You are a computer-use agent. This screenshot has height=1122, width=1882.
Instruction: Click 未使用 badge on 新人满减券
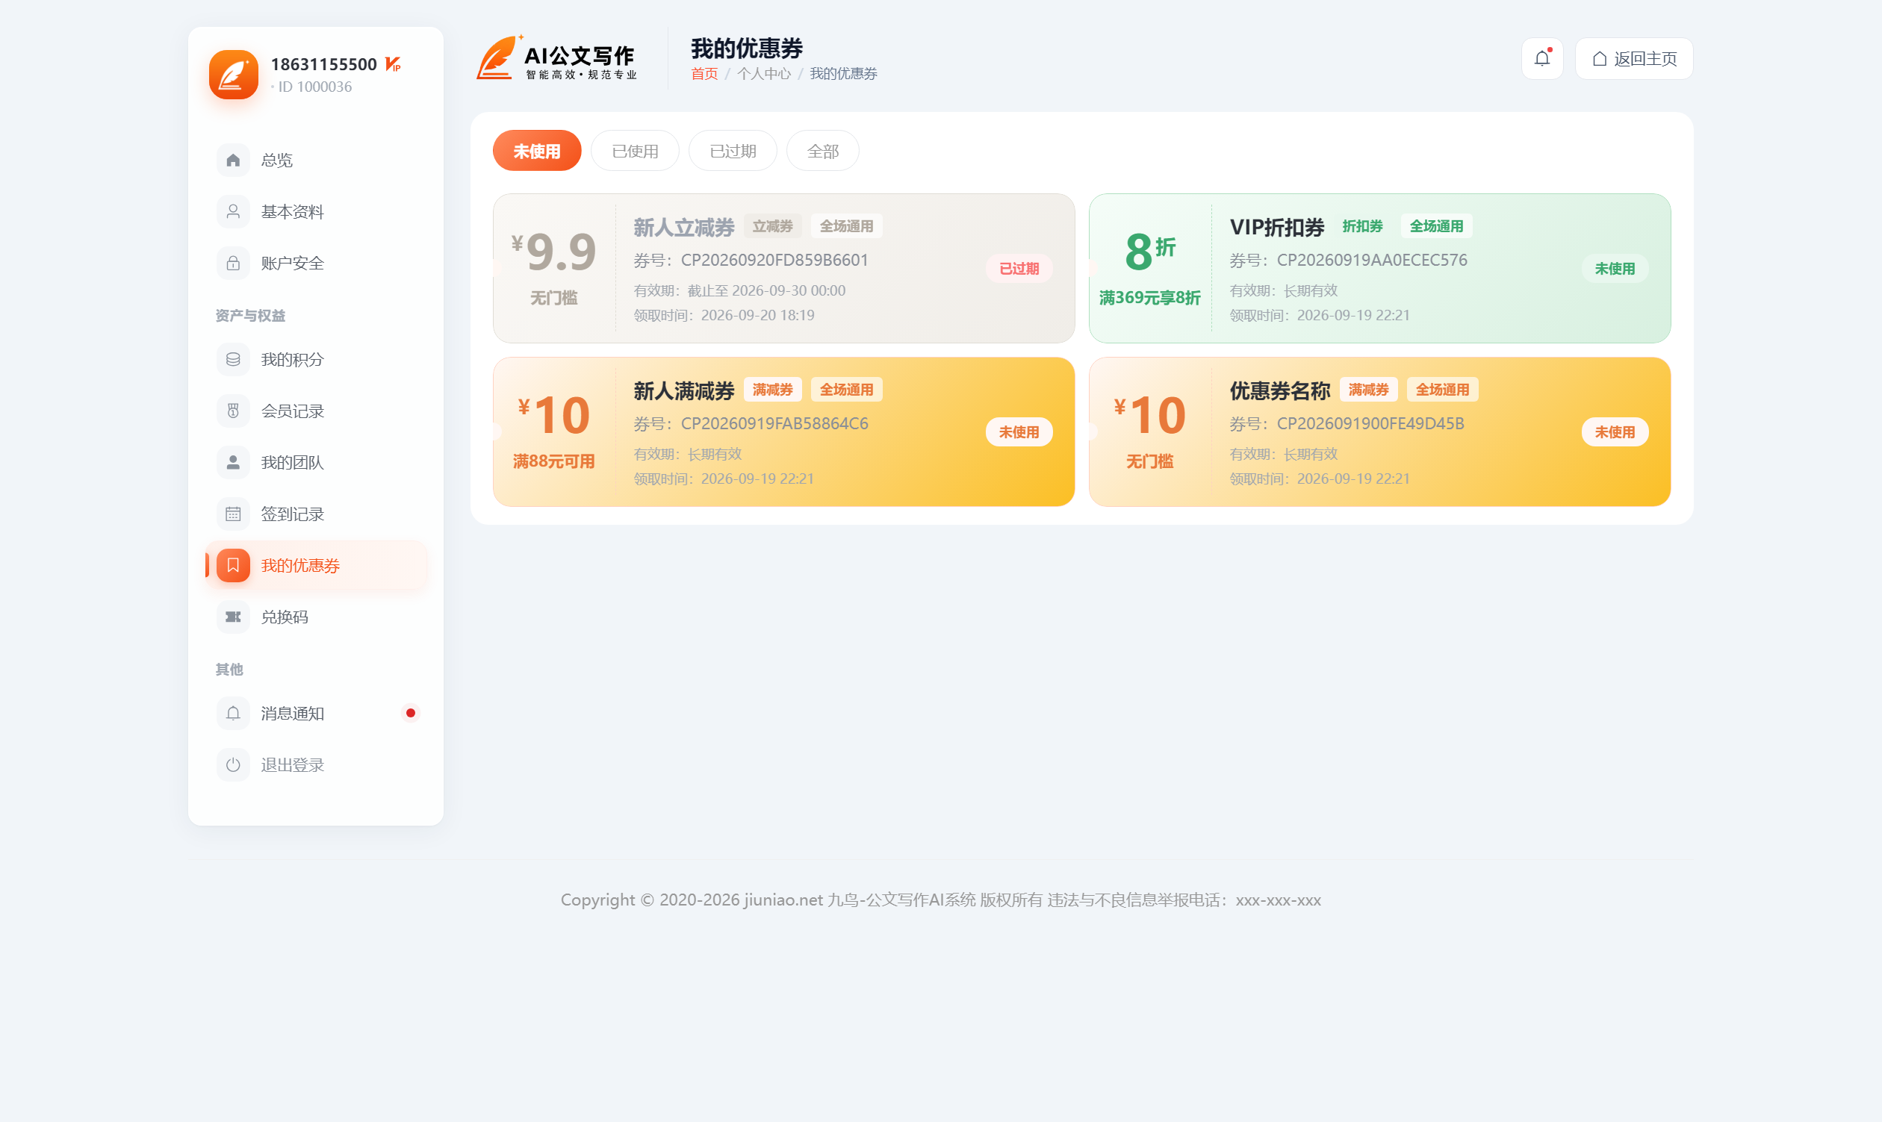(1018, 431)
